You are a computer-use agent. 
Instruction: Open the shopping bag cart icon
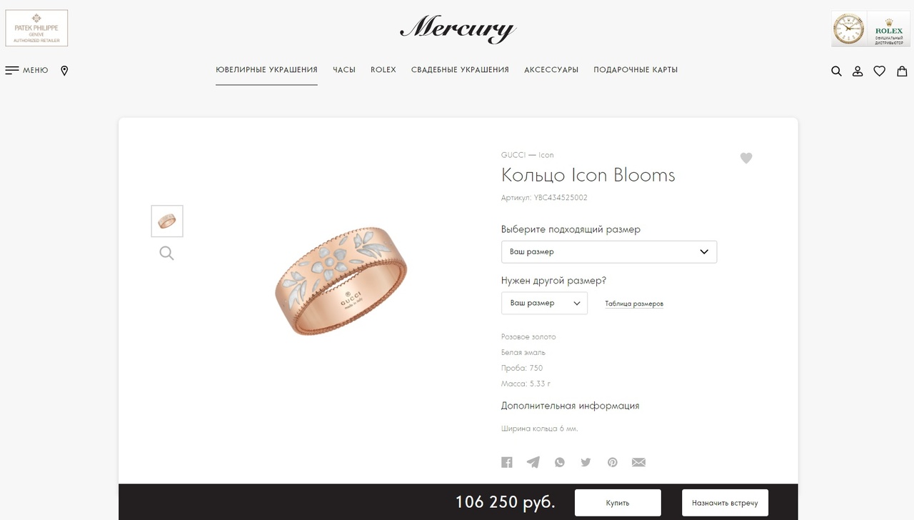[x=902, y=71]
